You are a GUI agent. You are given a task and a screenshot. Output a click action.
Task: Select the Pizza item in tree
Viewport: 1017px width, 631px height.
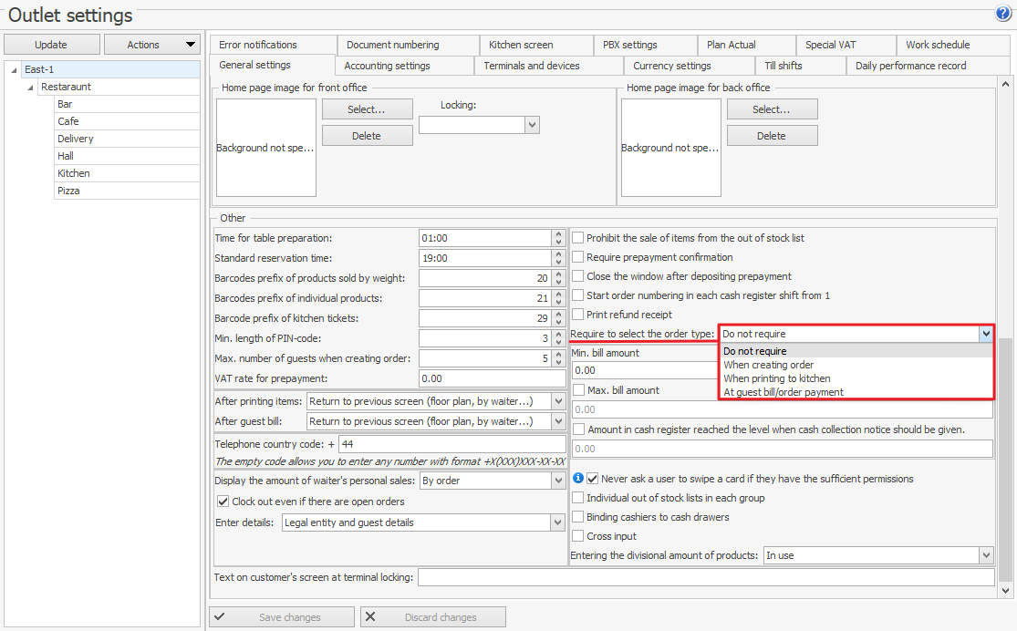[68, 191]
